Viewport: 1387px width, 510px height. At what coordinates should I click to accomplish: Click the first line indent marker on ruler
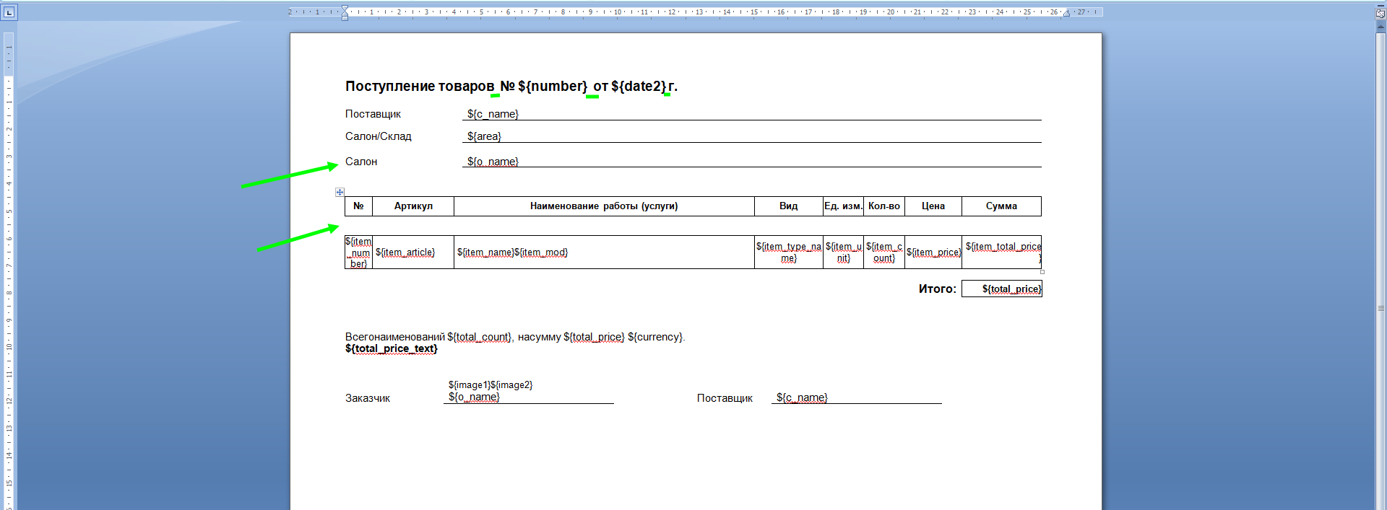point(345,8)
